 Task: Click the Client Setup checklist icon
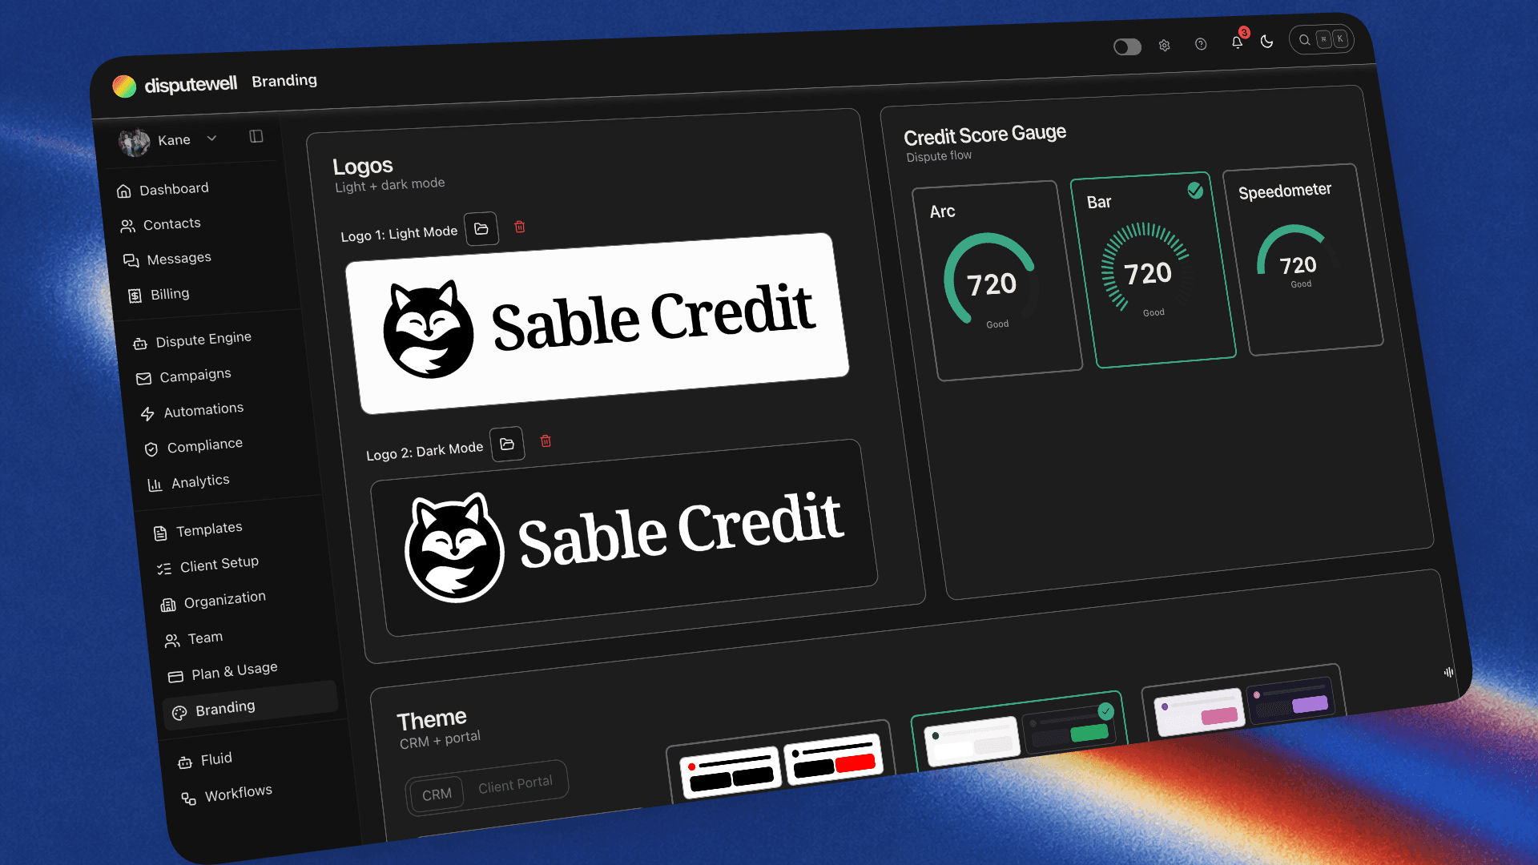point(164,569)
